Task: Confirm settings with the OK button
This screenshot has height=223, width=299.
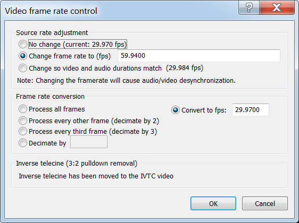Action: click(x=213, y=203)
